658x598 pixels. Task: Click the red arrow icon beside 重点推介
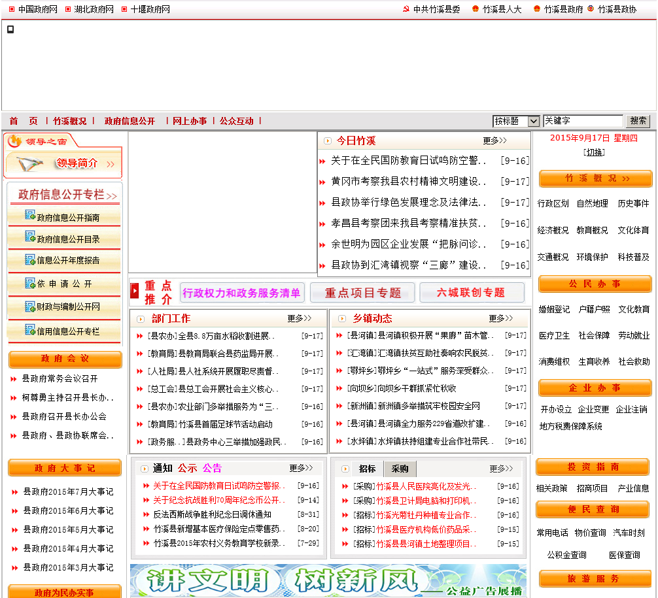pyautogui.click(x=135, y=291)
